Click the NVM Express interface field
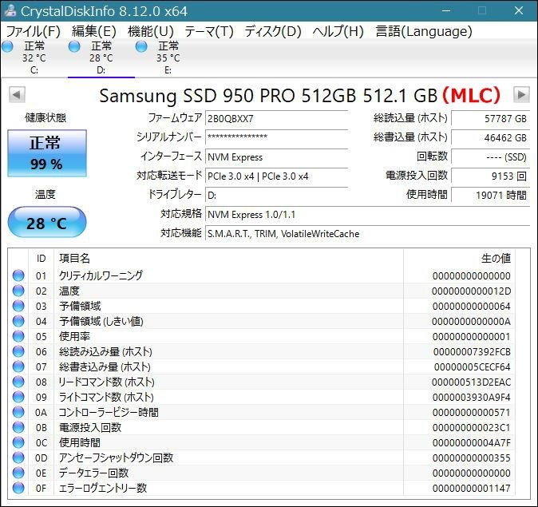 (276, 156)
